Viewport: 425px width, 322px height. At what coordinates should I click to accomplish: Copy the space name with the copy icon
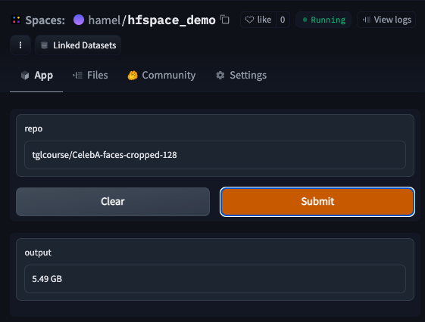pos(225,20)
